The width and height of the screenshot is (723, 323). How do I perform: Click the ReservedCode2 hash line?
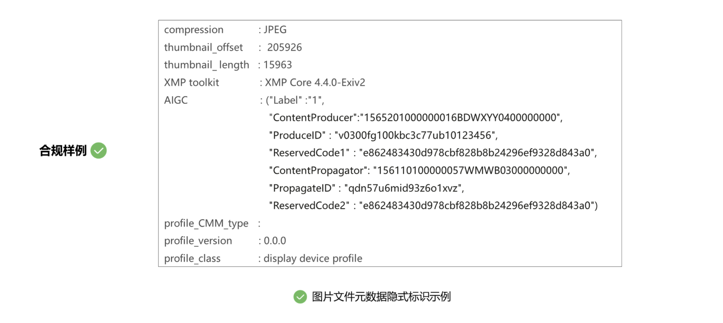point(433,206)
